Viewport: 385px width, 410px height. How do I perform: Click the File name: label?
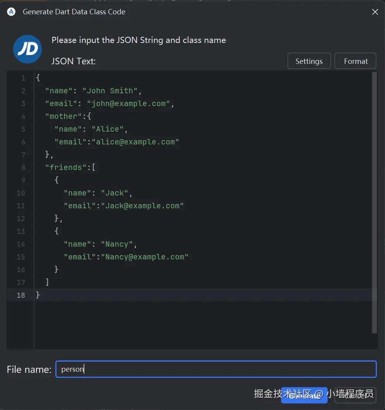click(x=29, y=369)
